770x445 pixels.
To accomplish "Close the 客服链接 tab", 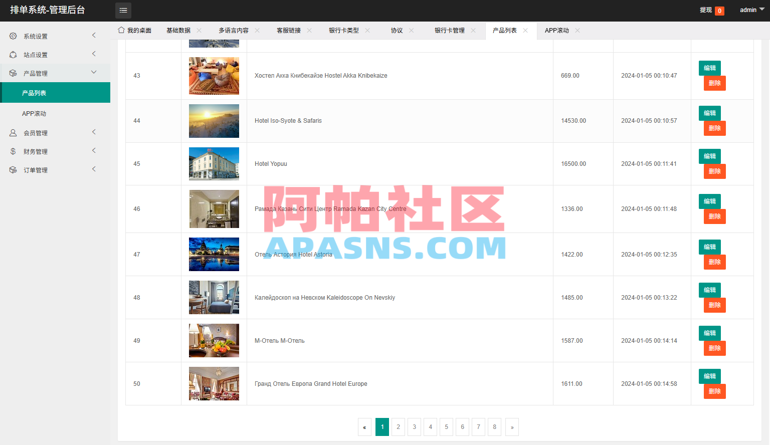I will point(309,31).
